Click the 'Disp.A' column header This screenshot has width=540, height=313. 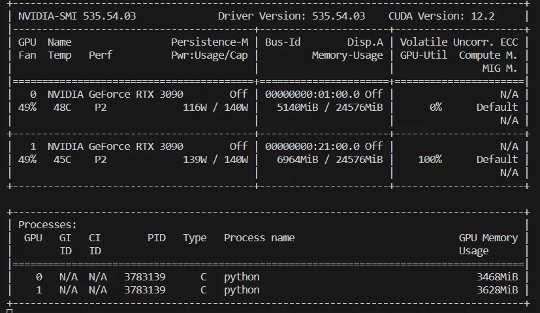click(365, 42)
